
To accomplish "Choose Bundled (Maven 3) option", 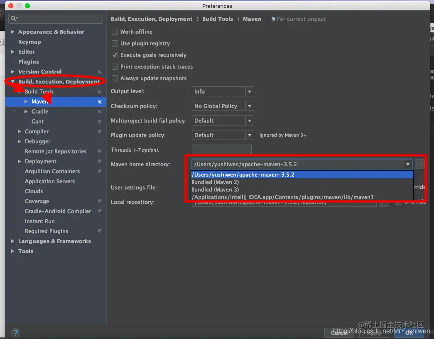I will (x=302, y=190).
